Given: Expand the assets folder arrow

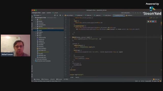Looking at the screenshot, I should click(36, 21).
